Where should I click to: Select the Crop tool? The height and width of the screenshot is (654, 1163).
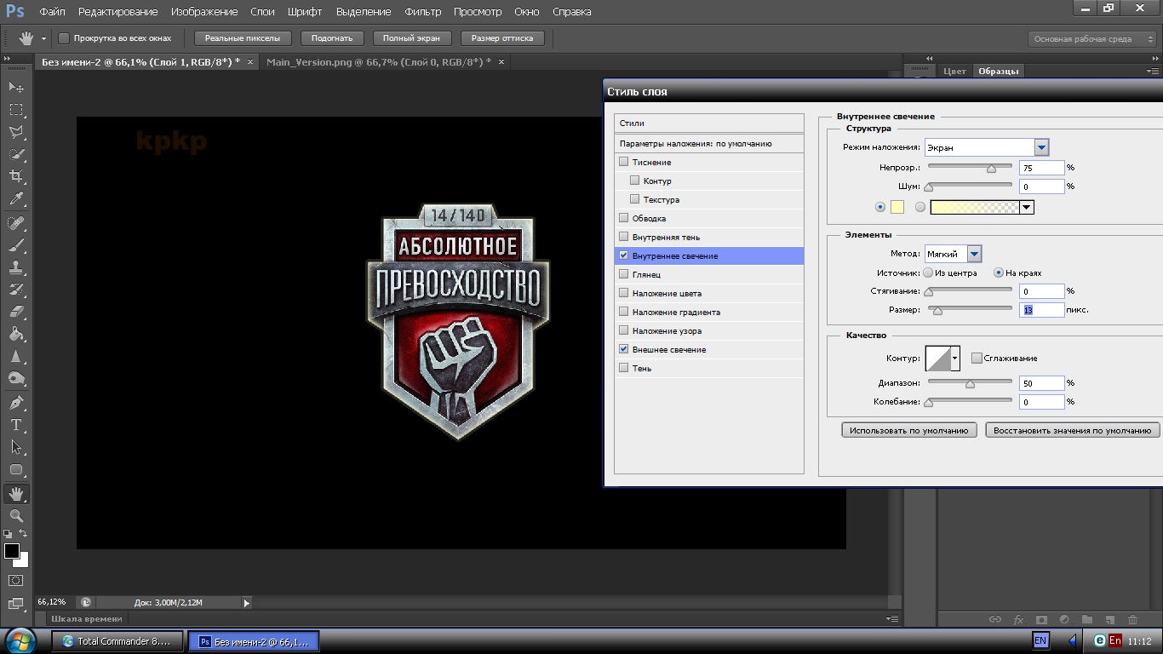16,176
